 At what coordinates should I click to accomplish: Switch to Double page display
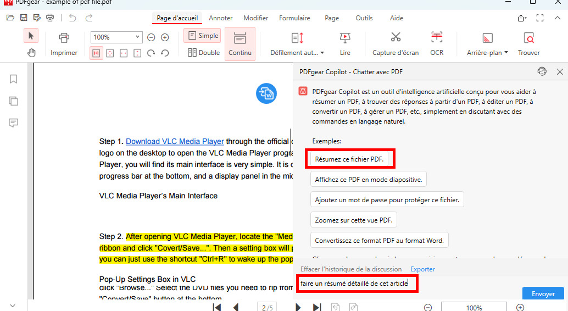204,53
